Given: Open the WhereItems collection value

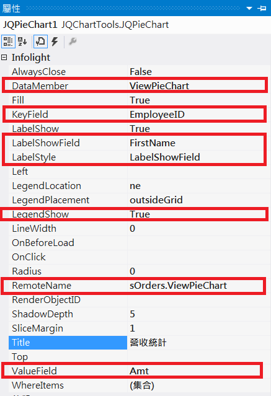Looking at the screenshot, I should click(x=198, y=385).
